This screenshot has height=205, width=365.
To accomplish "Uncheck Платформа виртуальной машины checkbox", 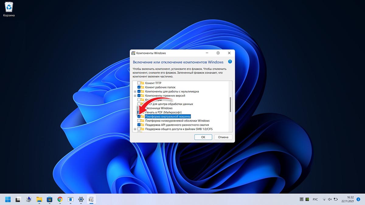I will click(x=139, y=117).
